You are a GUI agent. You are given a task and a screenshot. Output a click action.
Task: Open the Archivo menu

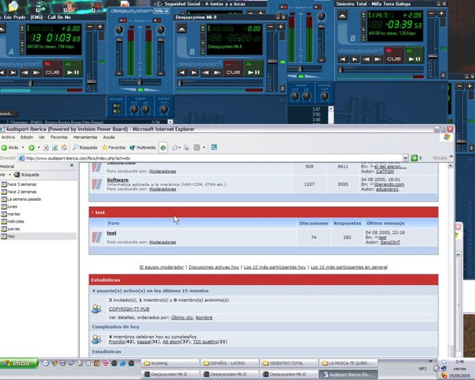(x=8, y=137)
